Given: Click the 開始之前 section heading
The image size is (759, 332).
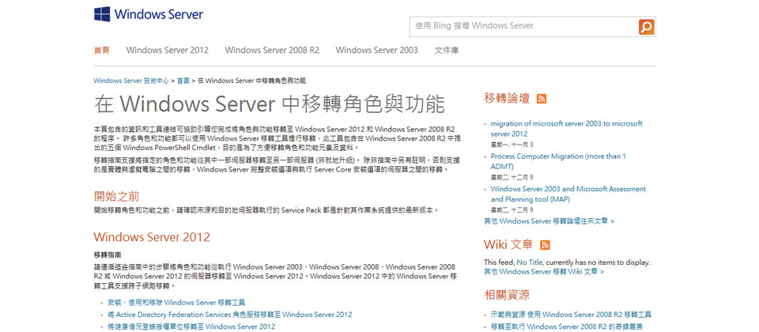Looking at the screenshot, I should click(x=117, y=197).
